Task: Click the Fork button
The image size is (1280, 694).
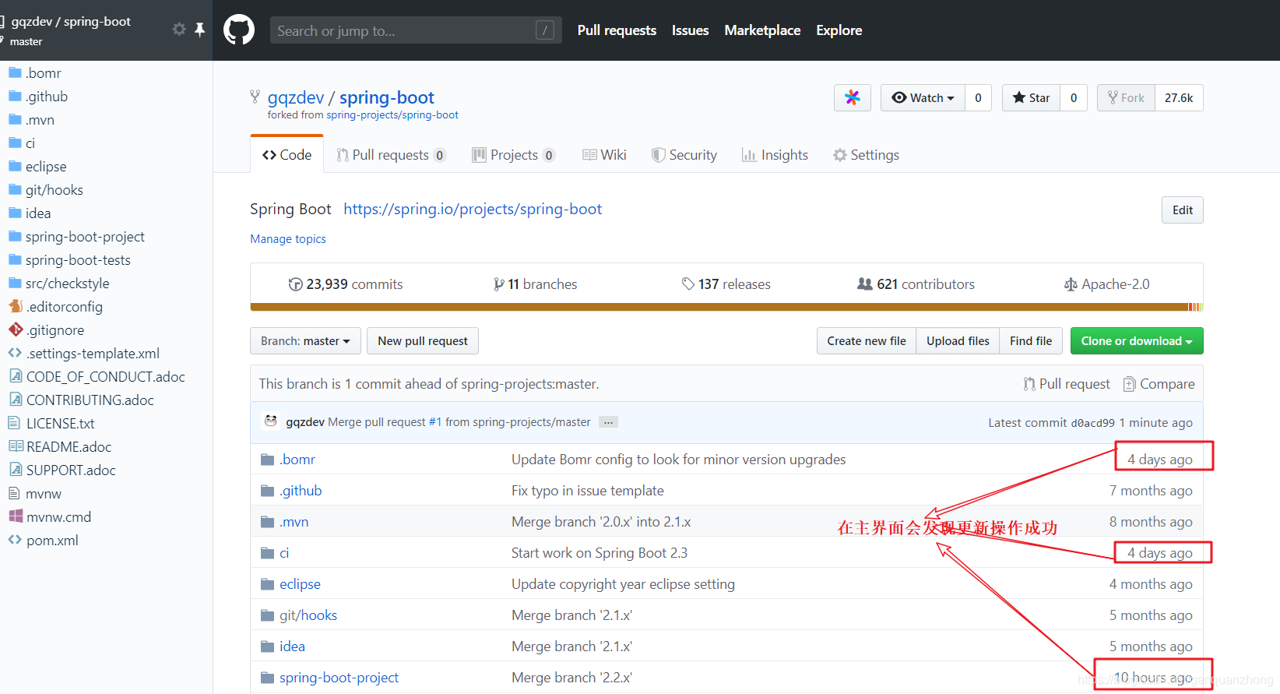Action: (1126, 97)
